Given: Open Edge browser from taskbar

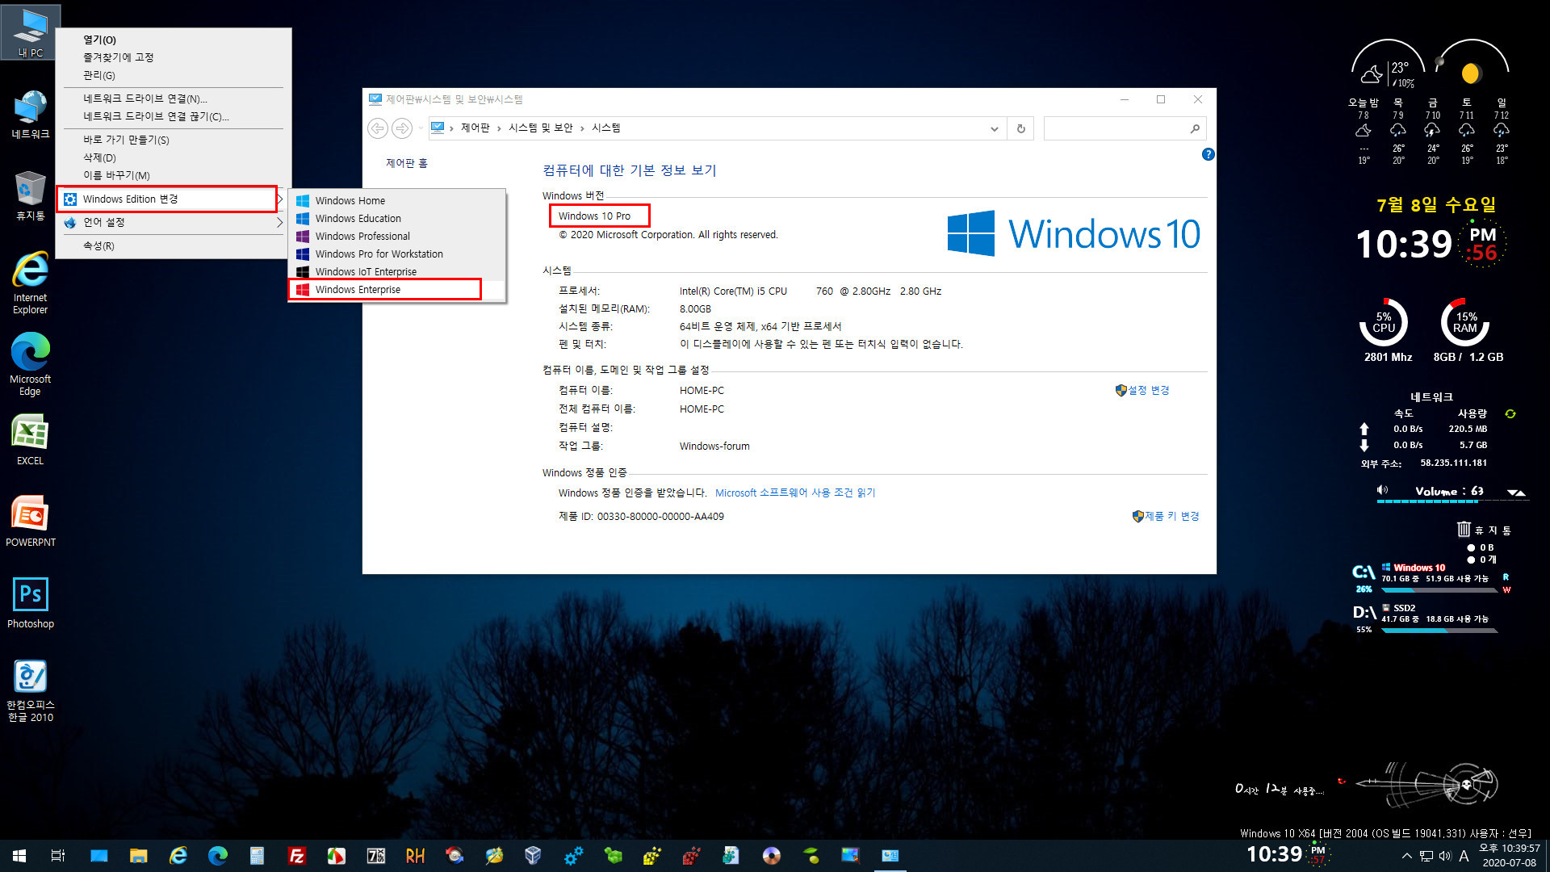Looking at the screenshot, I should pyautogui.click(x=218, y=856).
